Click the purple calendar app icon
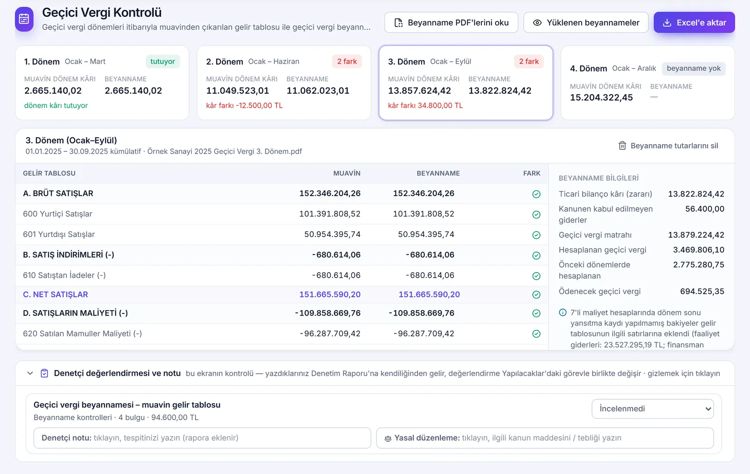750x474 pixels. coord(24,19)
